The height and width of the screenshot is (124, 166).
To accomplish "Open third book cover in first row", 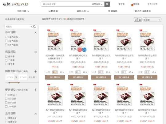I will tap(101, 40).
